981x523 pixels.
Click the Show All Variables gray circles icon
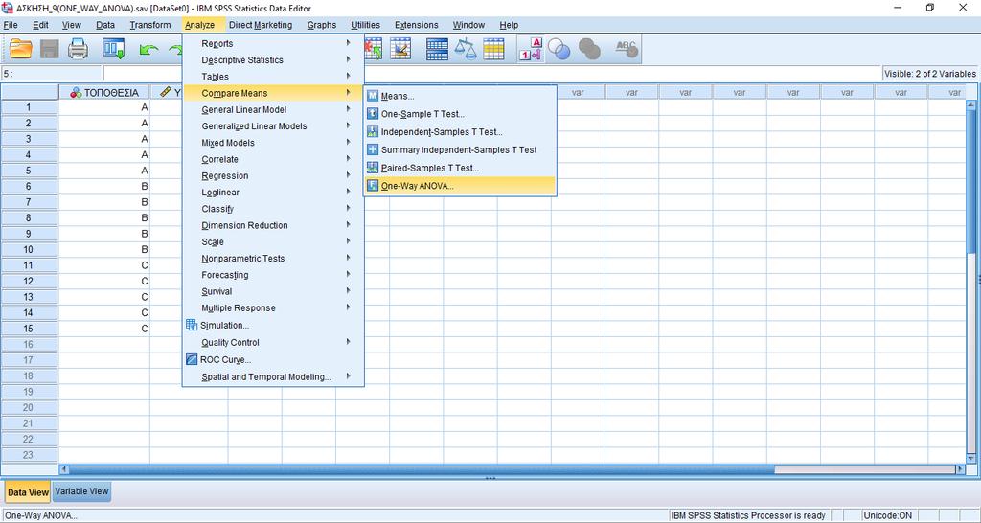tap(589, 49)
